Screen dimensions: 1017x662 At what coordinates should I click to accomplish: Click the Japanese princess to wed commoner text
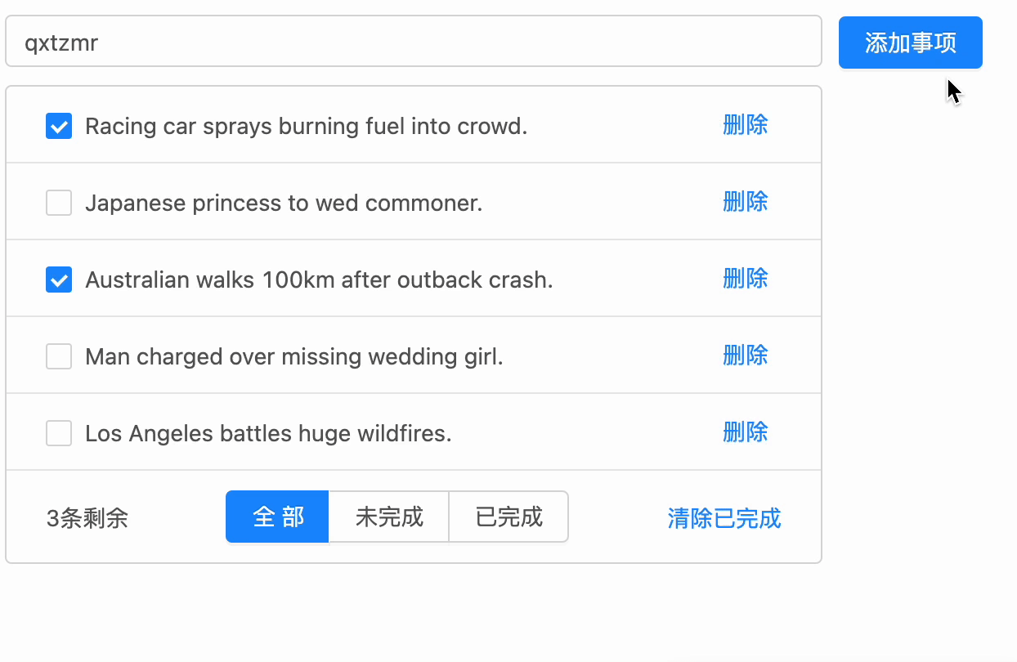pos(284,203)
